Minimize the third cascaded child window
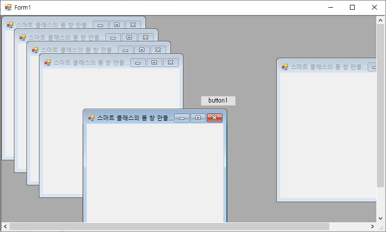This screenshot has width=386, height=232. pyautogui.click(x=126, y=50)
